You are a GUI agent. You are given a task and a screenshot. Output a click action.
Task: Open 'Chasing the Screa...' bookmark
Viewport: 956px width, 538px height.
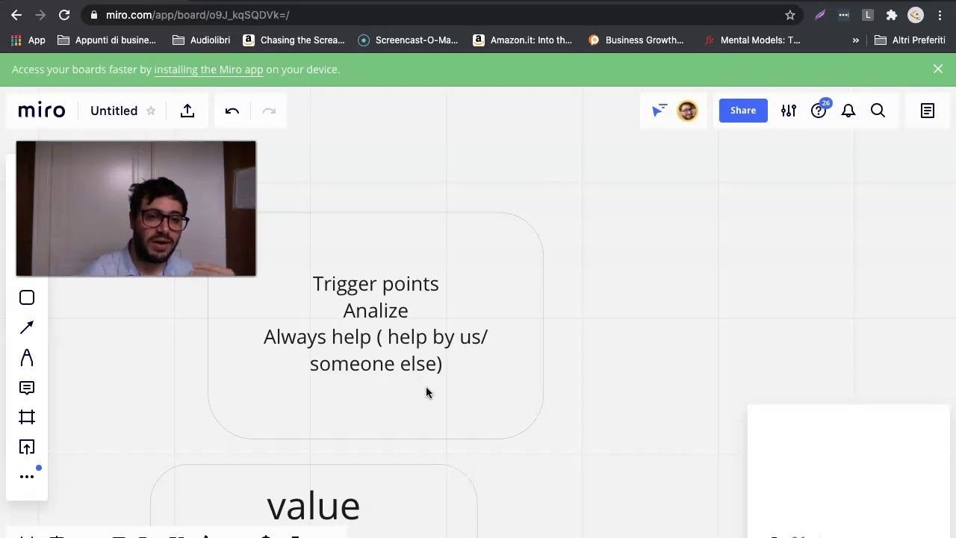[x=294, y=40]
